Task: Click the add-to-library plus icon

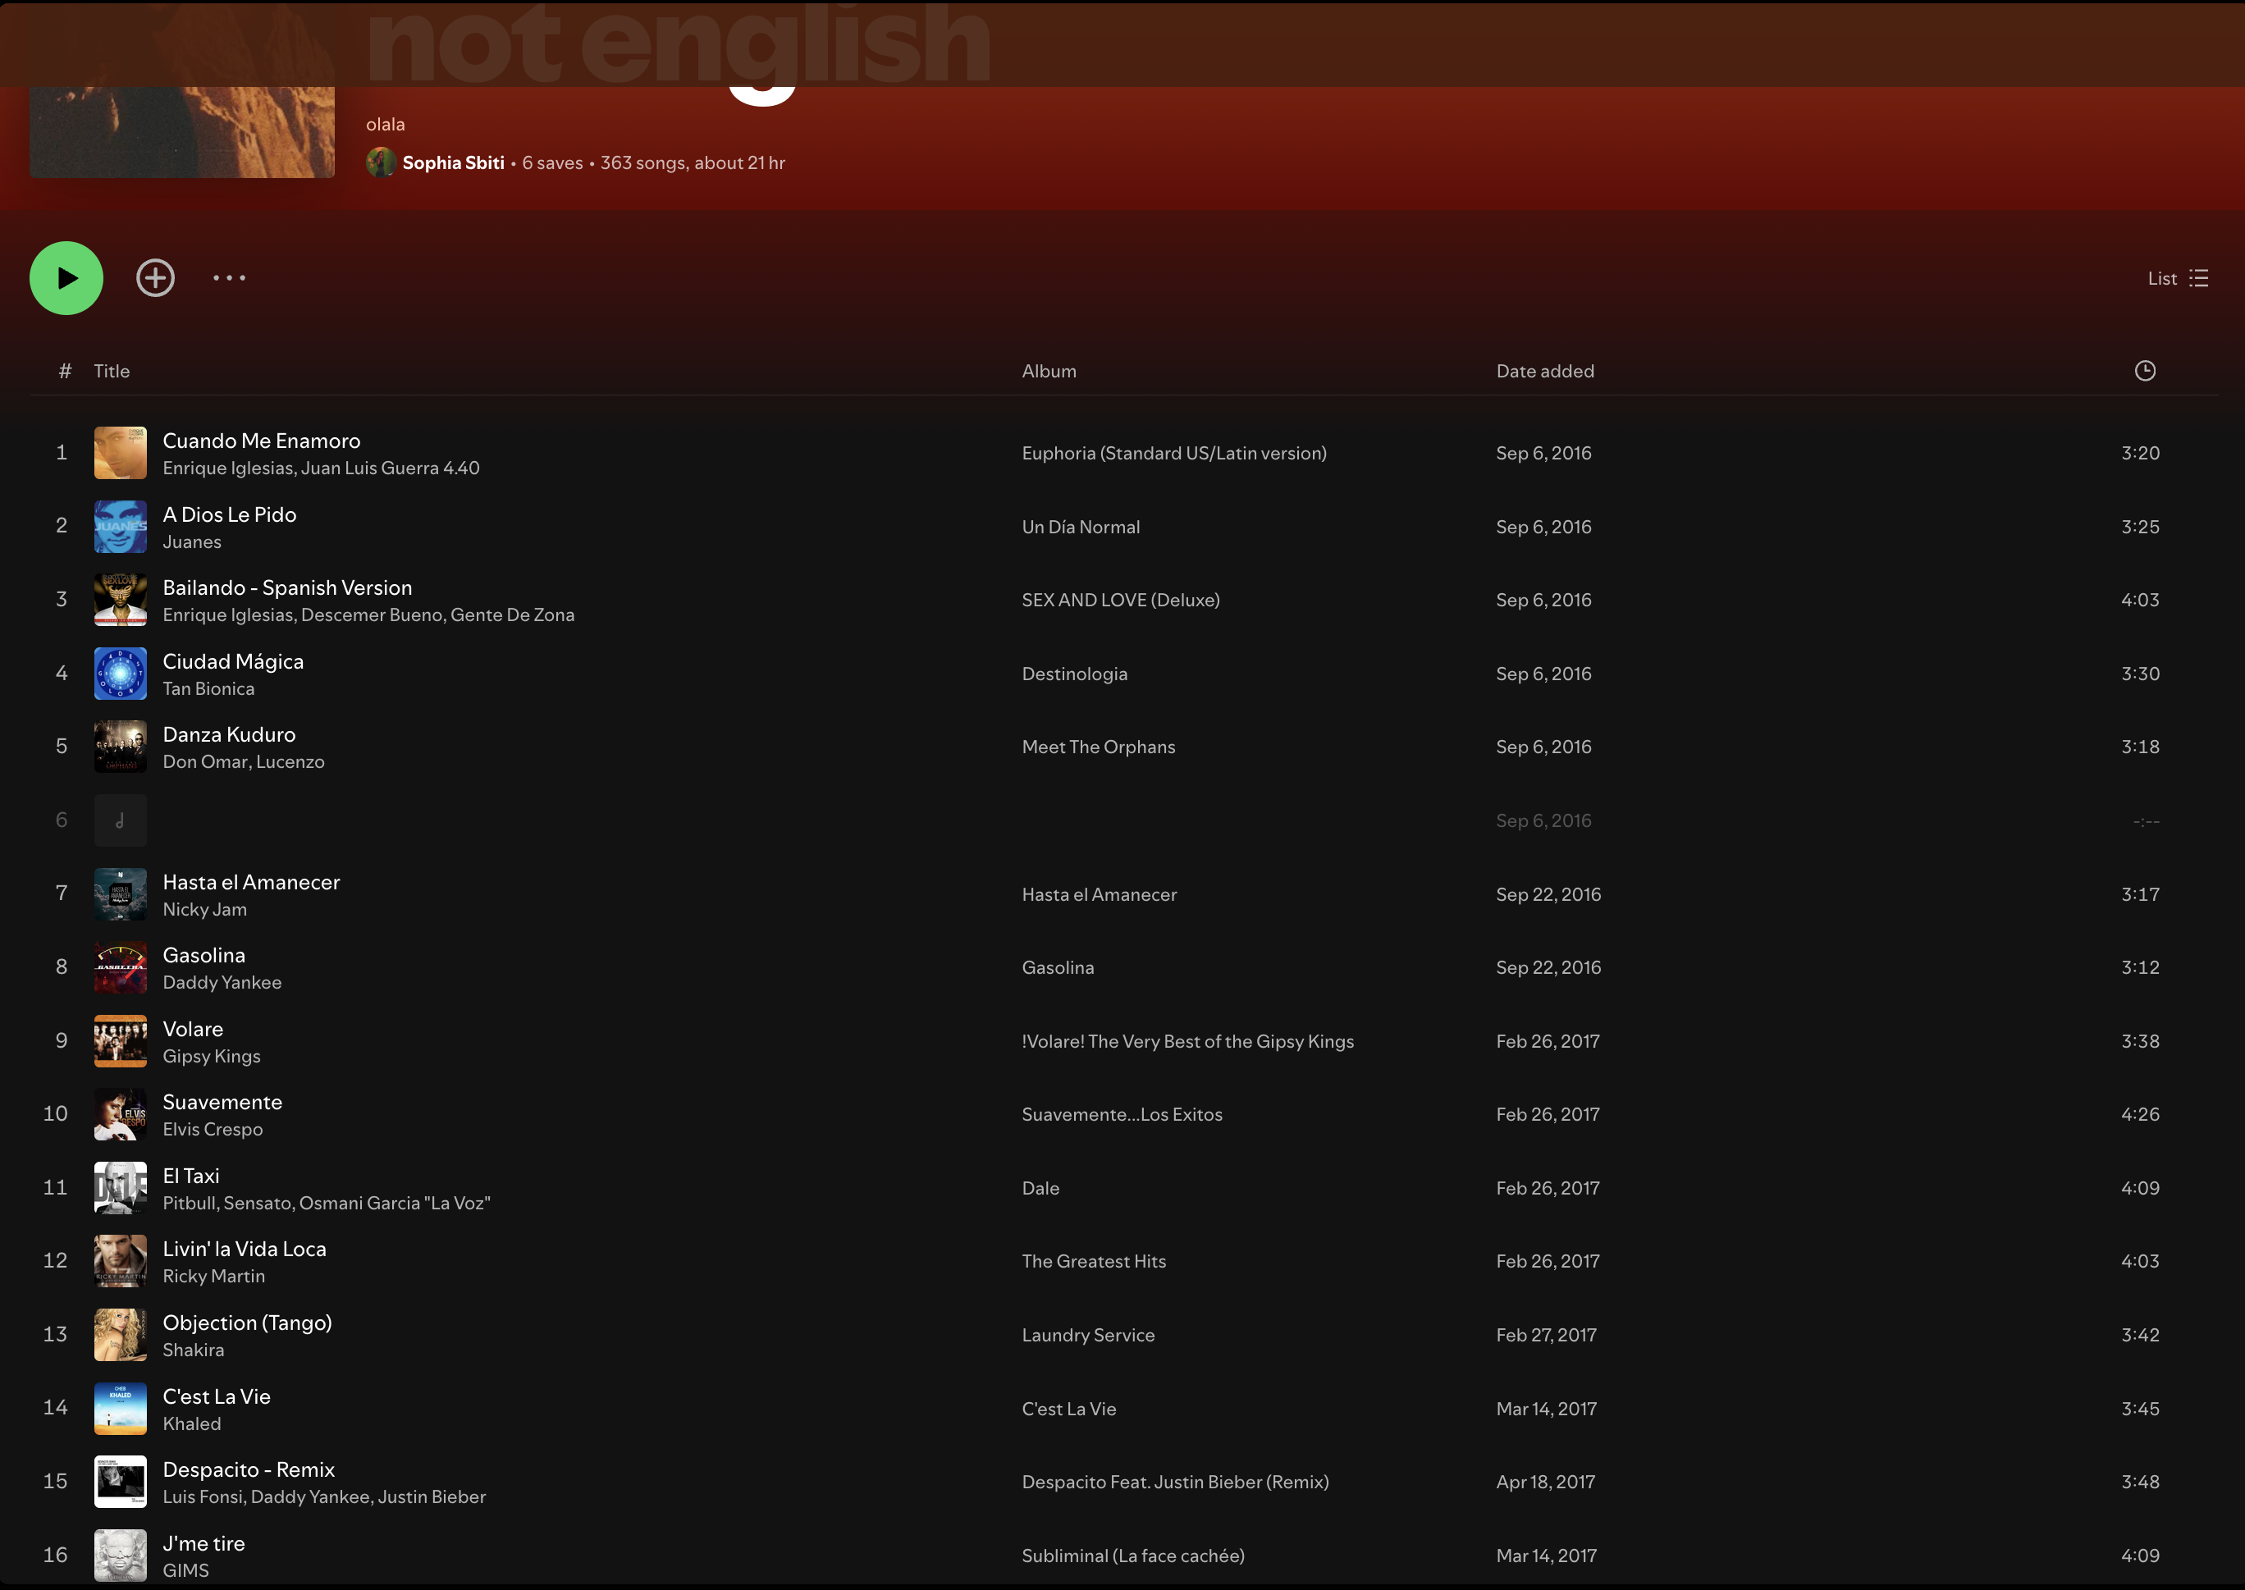Action: [x=156, y=277]
